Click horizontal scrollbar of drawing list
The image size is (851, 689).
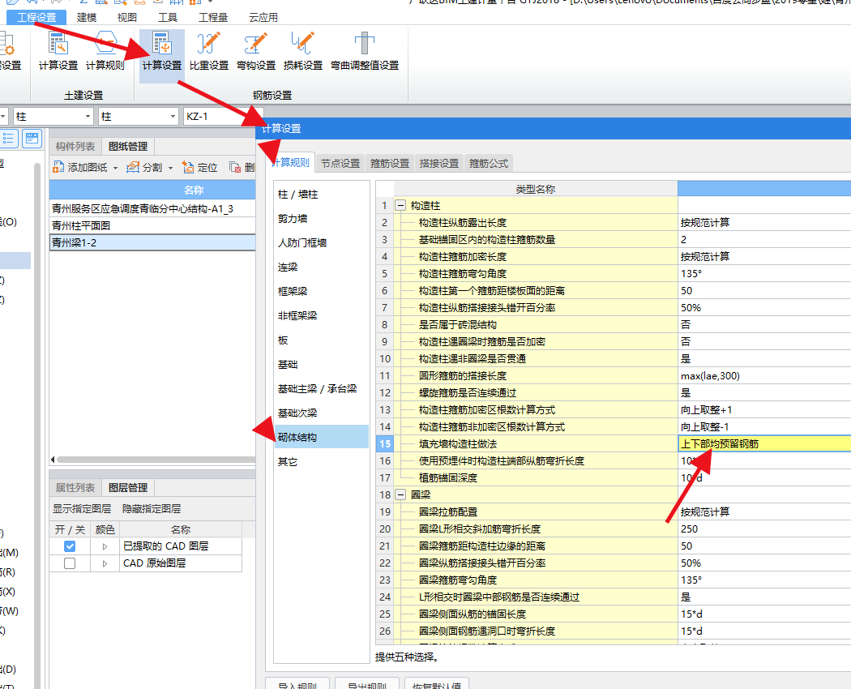(x=155, y=460)
